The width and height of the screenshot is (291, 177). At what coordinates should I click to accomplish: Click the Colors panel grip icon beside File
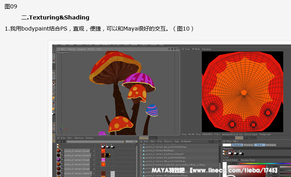click(224, 142)
